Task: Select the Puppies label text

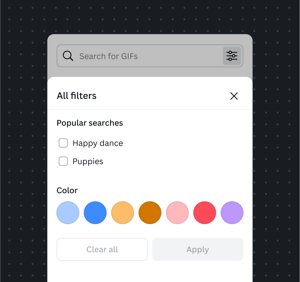Action: tap(88, 161)
